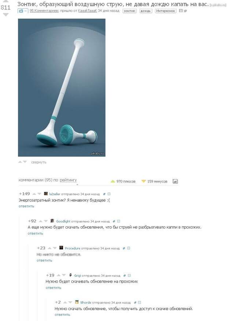The image size is (227, 321).
Task: Reply to la2seller via 'ответить'
Action: 26,206
